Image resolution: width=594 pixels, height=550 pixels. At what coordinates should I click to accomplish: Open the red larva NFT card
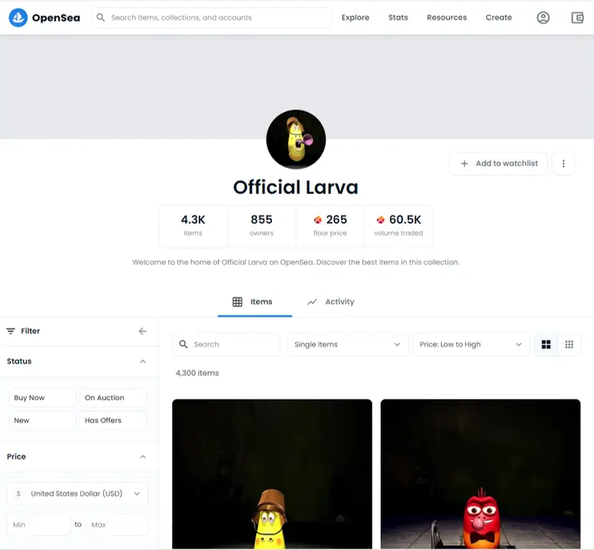tap(480, 474)
